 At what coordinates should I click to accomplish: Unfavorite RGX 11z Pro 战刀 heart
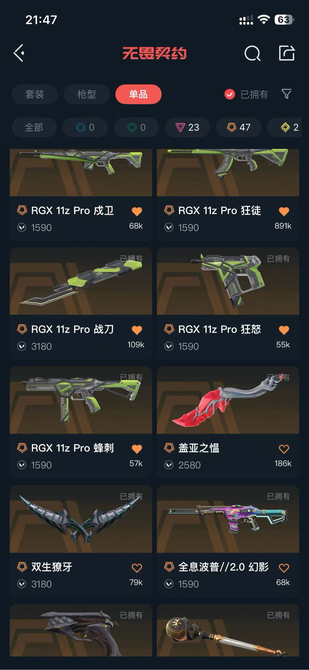pos(137,330)
